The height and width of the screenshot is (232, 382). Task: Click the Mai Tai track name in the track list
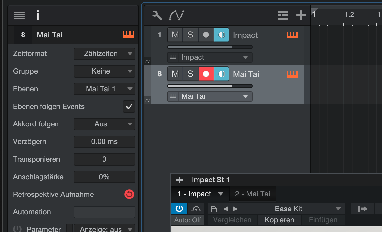[246, 74]
